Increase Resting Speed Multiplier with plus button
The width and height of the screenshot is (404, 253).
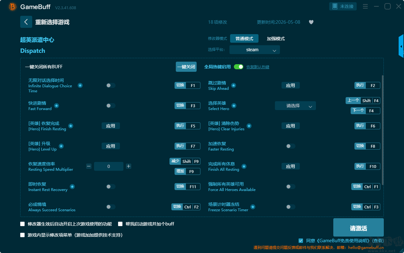[128, 166]
